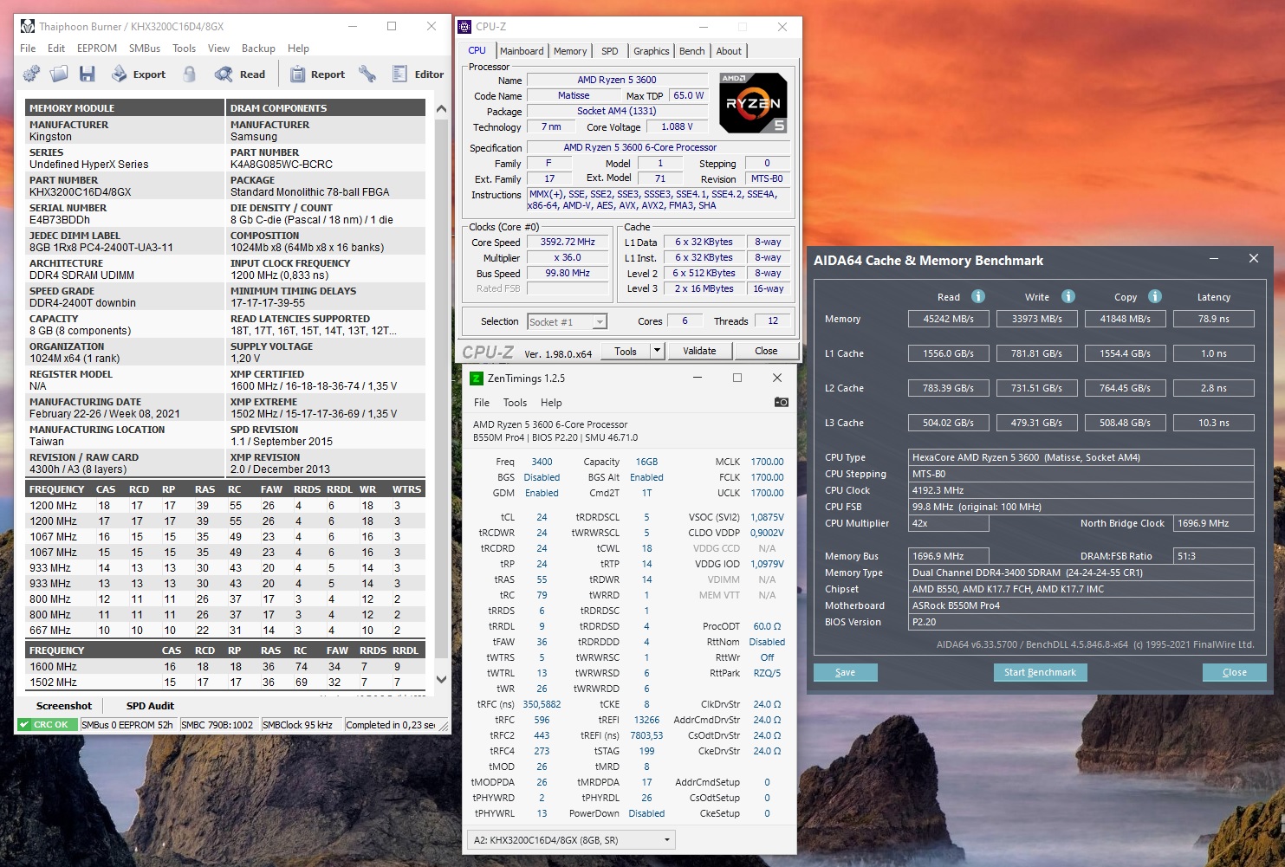
Task: Click the CPU-Z Name field AMD Ryzen 5 3600
Action: point(617,80)
